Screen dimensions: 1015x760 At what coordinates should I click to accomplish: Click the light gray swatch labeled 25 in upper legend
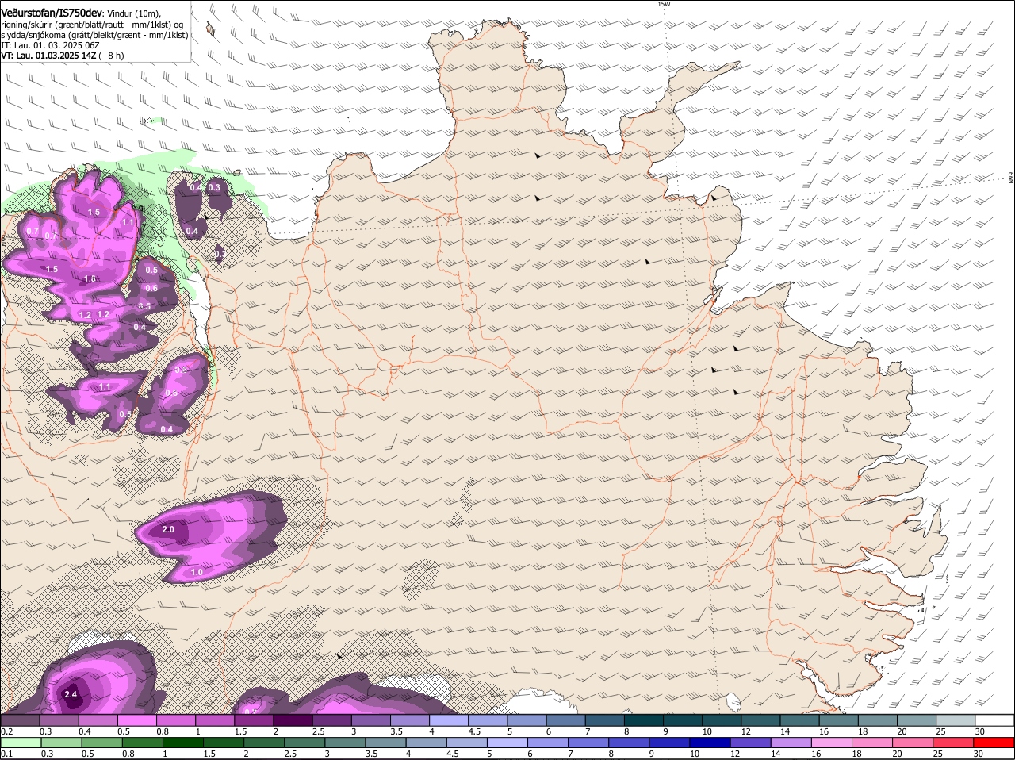pos(955,720)
